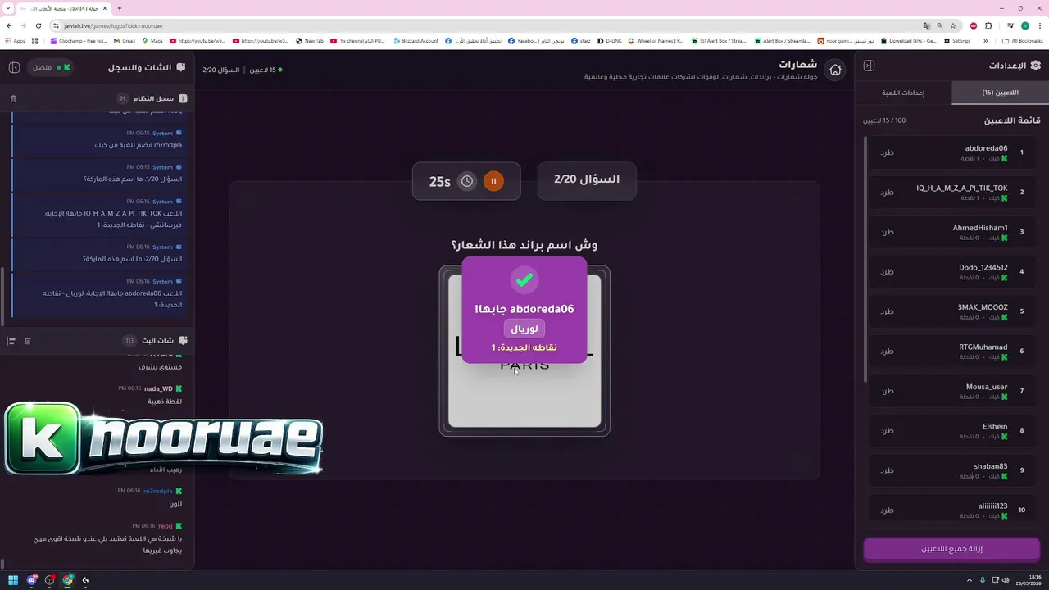Kick player shaban83
This screenshot has width=1049, height=590.
(x=887, y=470)
